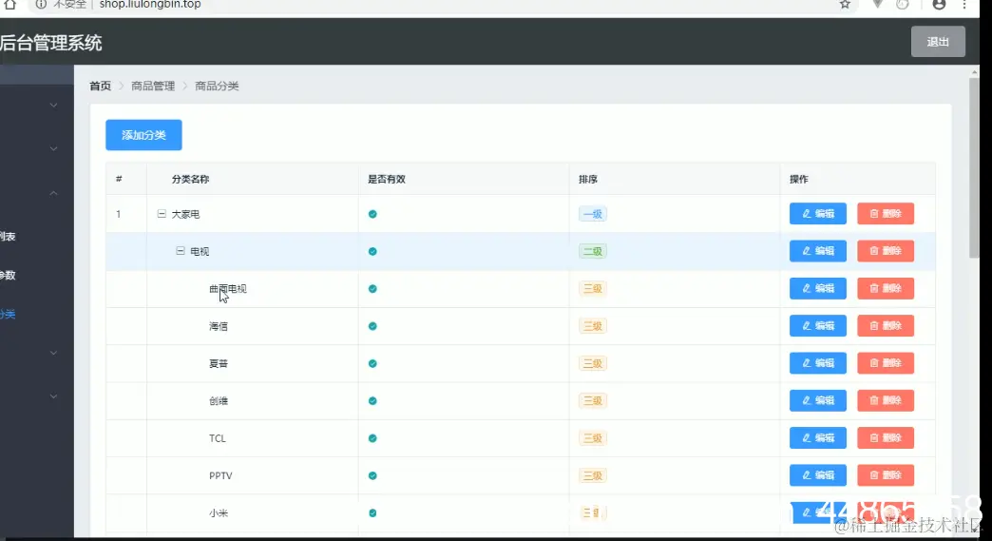Open the browser three-dot menu
992x541 pixels.
[964, 5]
